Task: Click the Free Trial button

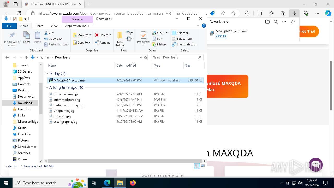Action: [308, 31]
